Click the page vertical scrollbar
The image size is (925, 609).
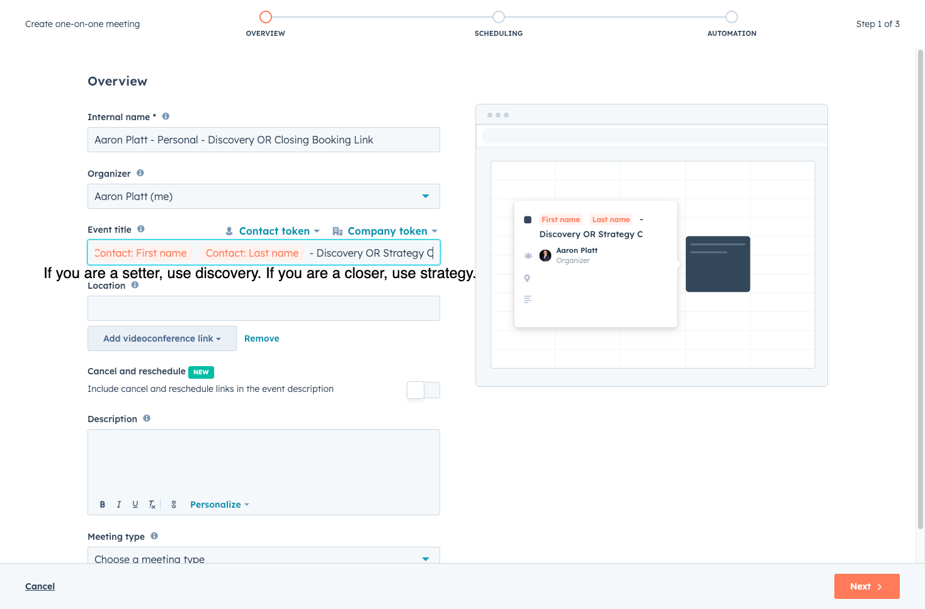coord(921,289)
